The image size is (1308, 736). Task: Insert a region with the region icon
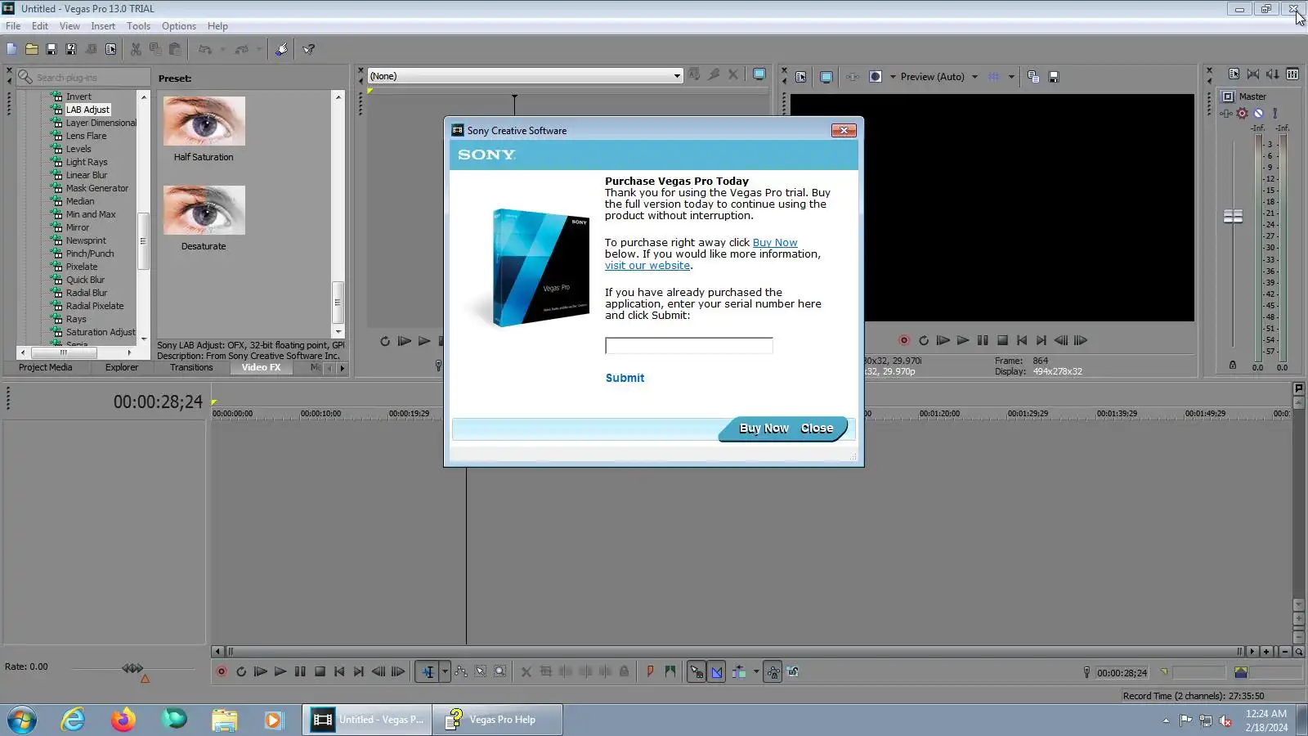pos(670,671)
